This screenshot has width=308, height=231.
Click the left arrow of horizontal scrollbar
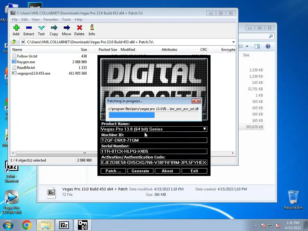13,153
